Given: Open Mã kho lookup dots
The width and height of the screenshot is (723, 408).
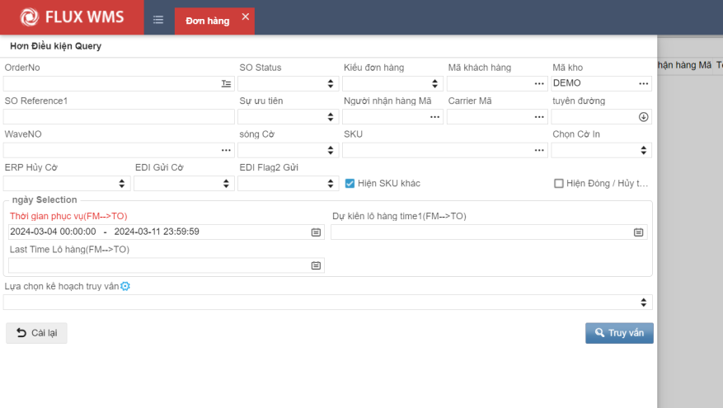Looking at the screenshot, I should [643, 83].
